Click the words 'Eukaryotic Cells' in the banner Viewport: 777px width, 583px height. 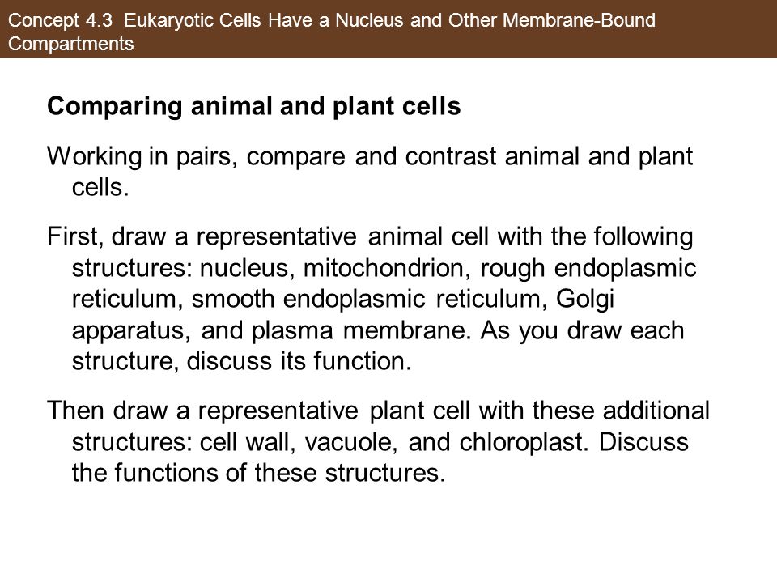point(193,21)
